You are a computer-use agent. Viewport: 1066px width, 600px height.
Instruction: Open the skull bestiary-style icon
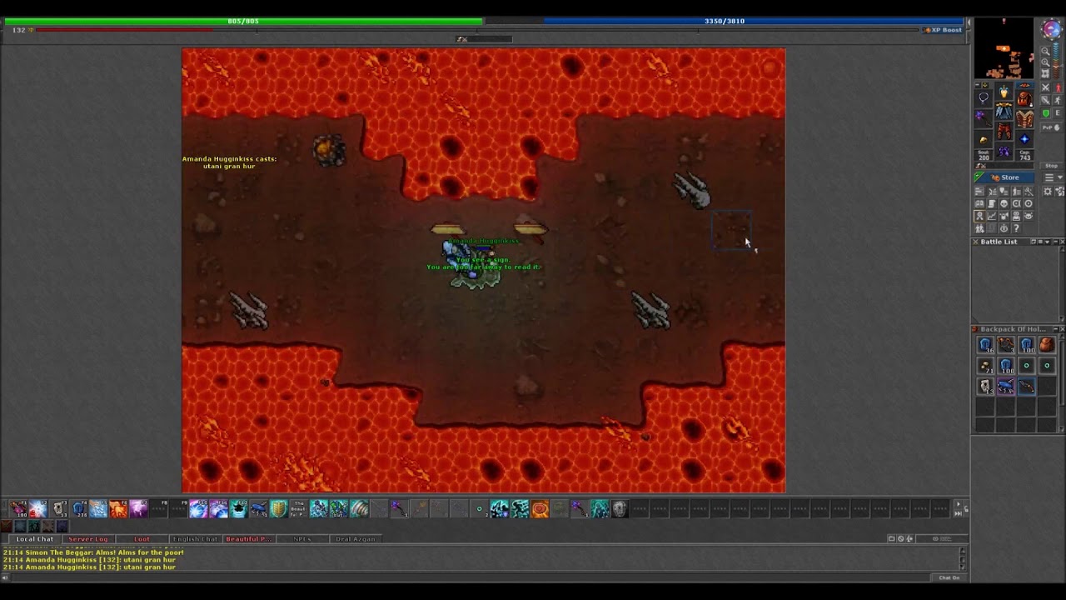tap(1004, 203)
